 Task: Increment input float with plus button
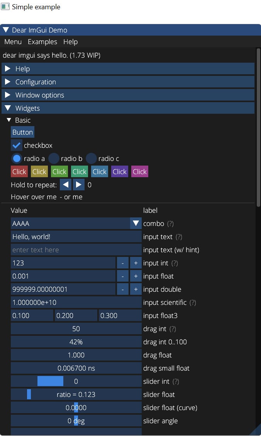136,276
